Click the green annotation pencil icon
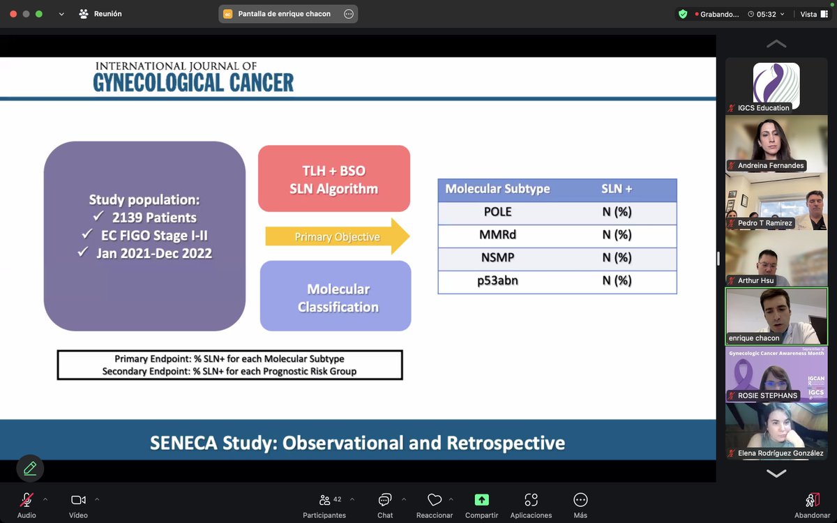 30,468
